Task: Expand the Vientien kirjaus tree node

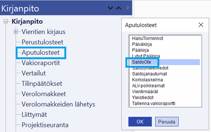Action: (x=16, y=32)
